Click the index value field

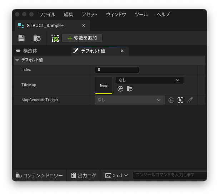tap(117, 69)
